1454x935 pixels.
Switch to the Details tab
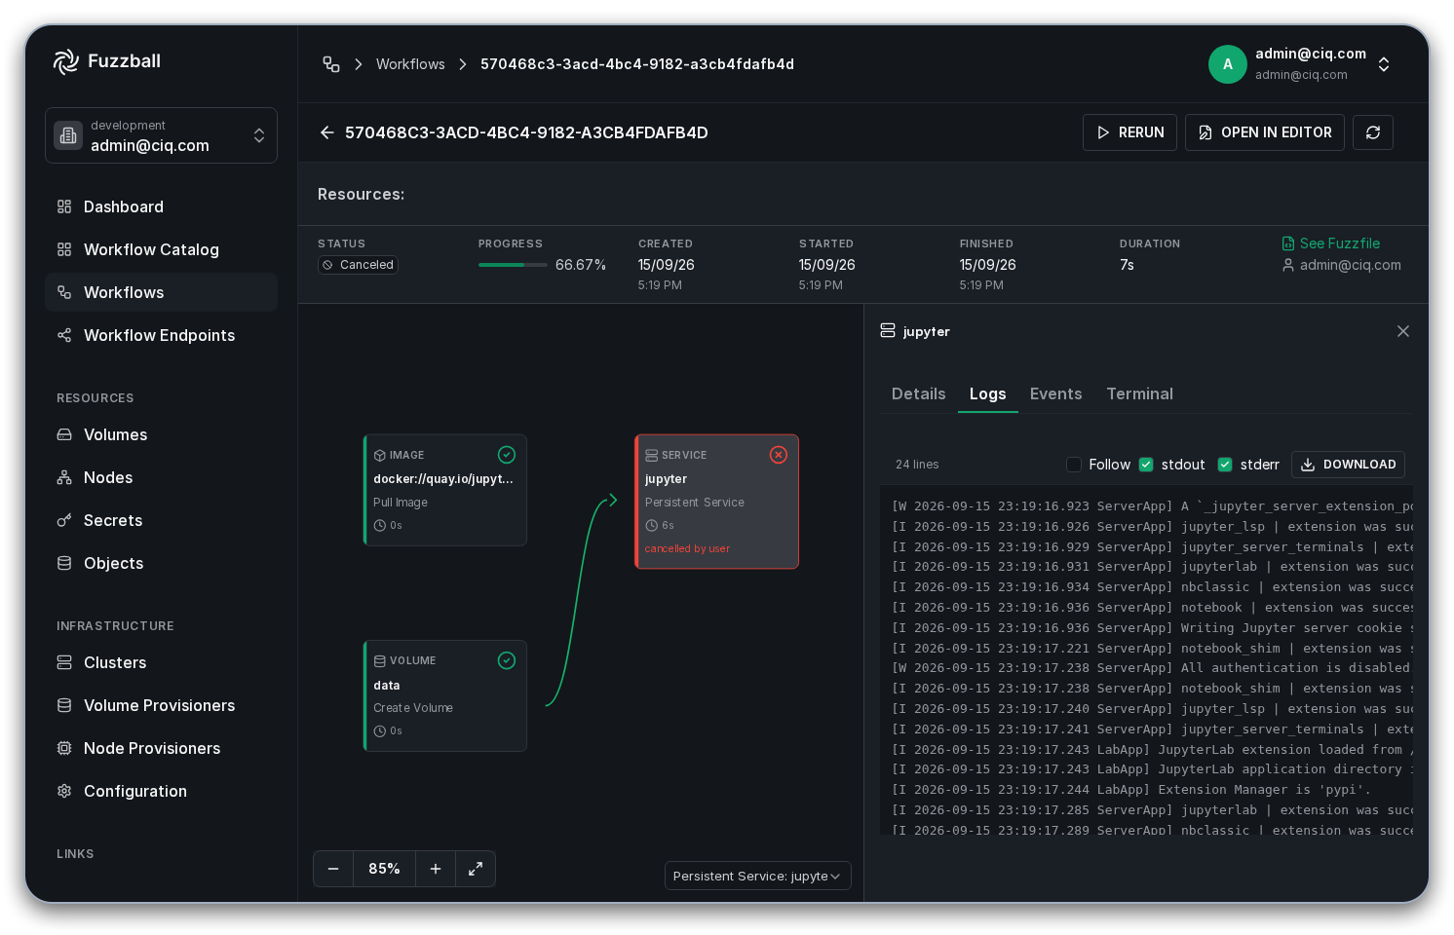[919, 393]
